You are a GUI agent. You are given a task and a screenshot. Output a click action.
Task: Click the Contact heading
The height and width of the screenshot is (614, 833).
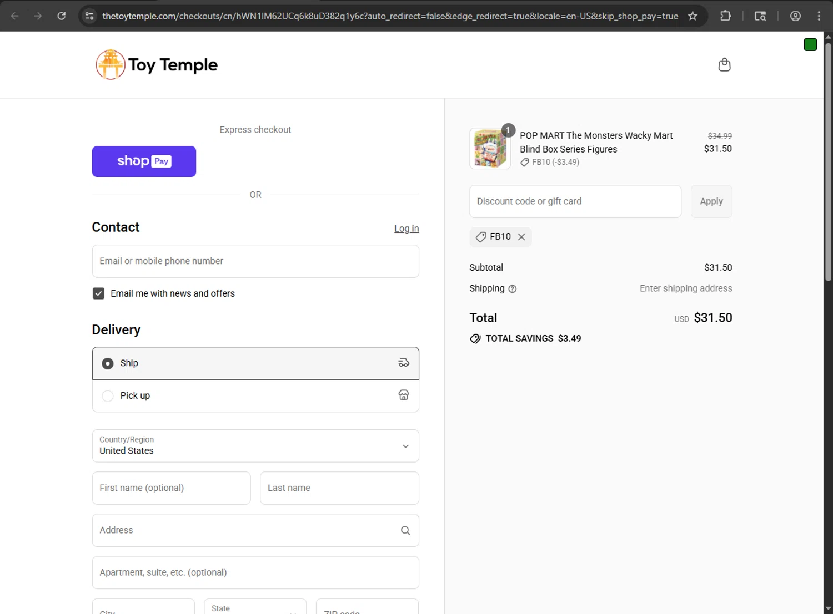[116, 227]
